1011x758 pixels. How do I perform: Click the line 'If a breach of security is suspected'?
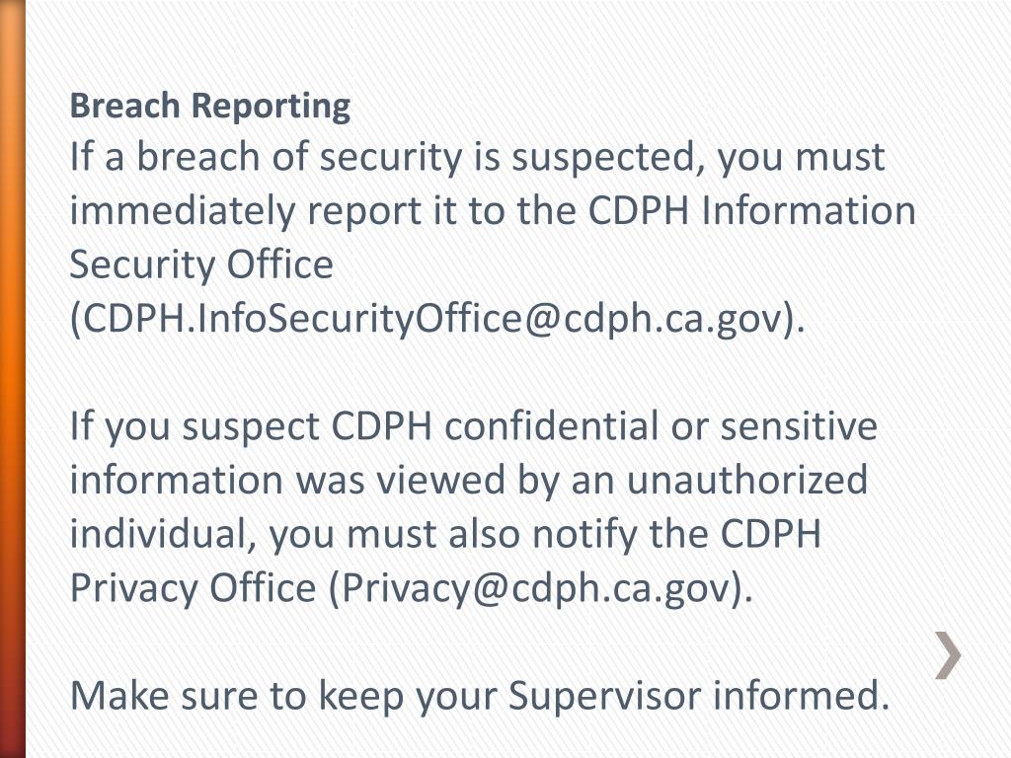coord(477,157)
